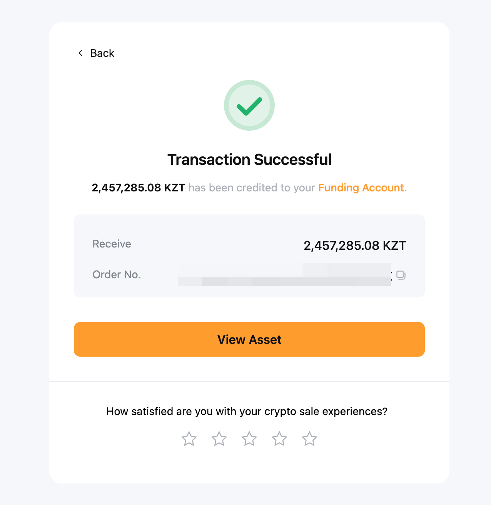491x505 pixels.
Task: Open the Funding Account link
Action: point(361,188)
